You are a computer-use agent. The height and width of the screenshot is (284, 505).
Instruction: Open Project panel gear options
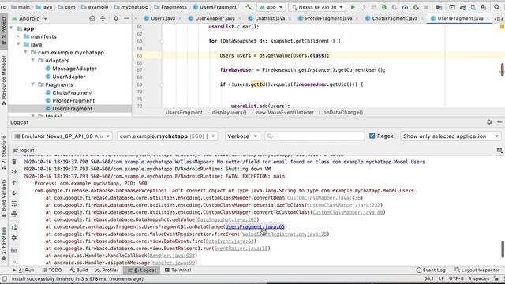coord(116,18)
